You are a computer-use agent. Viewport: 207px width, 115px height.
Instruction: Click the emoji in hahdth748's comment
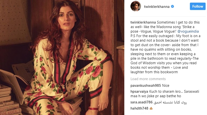tap(151, 108)
